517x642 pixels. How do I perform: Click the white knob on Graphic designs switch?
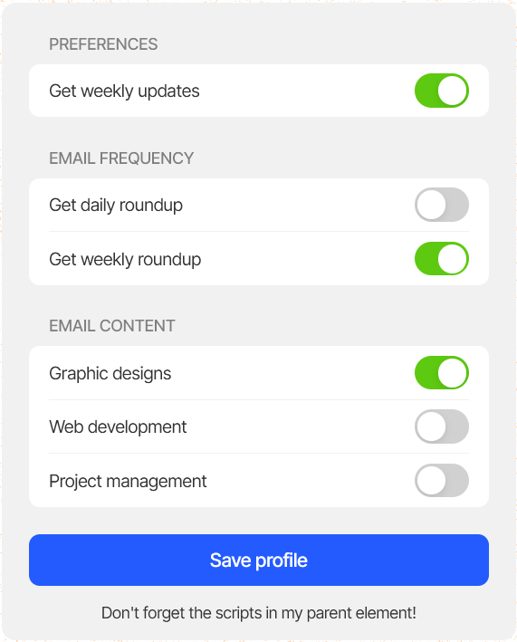[453, 372]
